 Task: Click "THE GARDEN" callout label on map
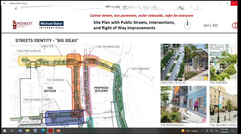click(x=55, y=80)
